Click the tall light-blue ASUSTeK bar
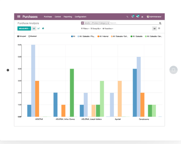Screen dimensions: 181x144 pos(33,81)
